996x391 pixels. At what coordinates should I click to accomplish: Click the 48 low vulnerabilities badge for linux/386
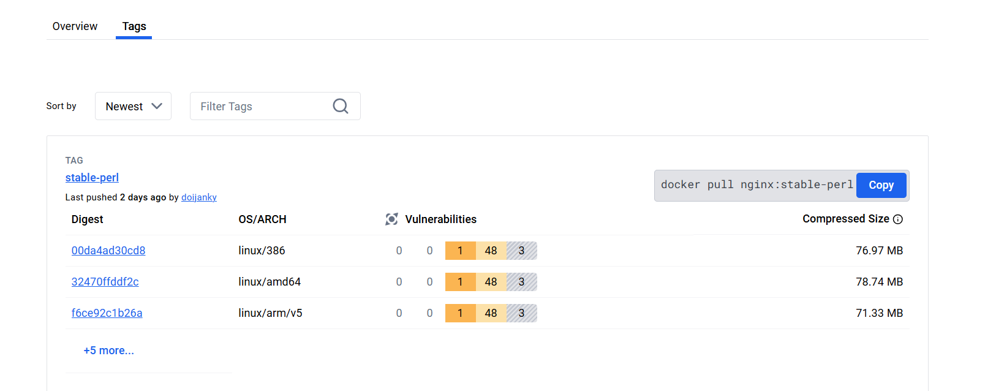click(x=491, y=251)
